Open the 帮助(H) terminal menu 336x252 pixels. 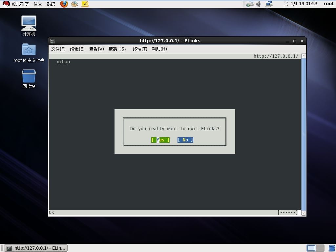coord(159,49)
